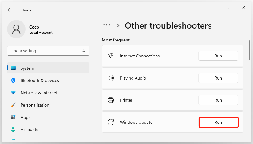Click the Playing Audio label
The width and height of the screenshot is (253, 144).
(133, 78)
